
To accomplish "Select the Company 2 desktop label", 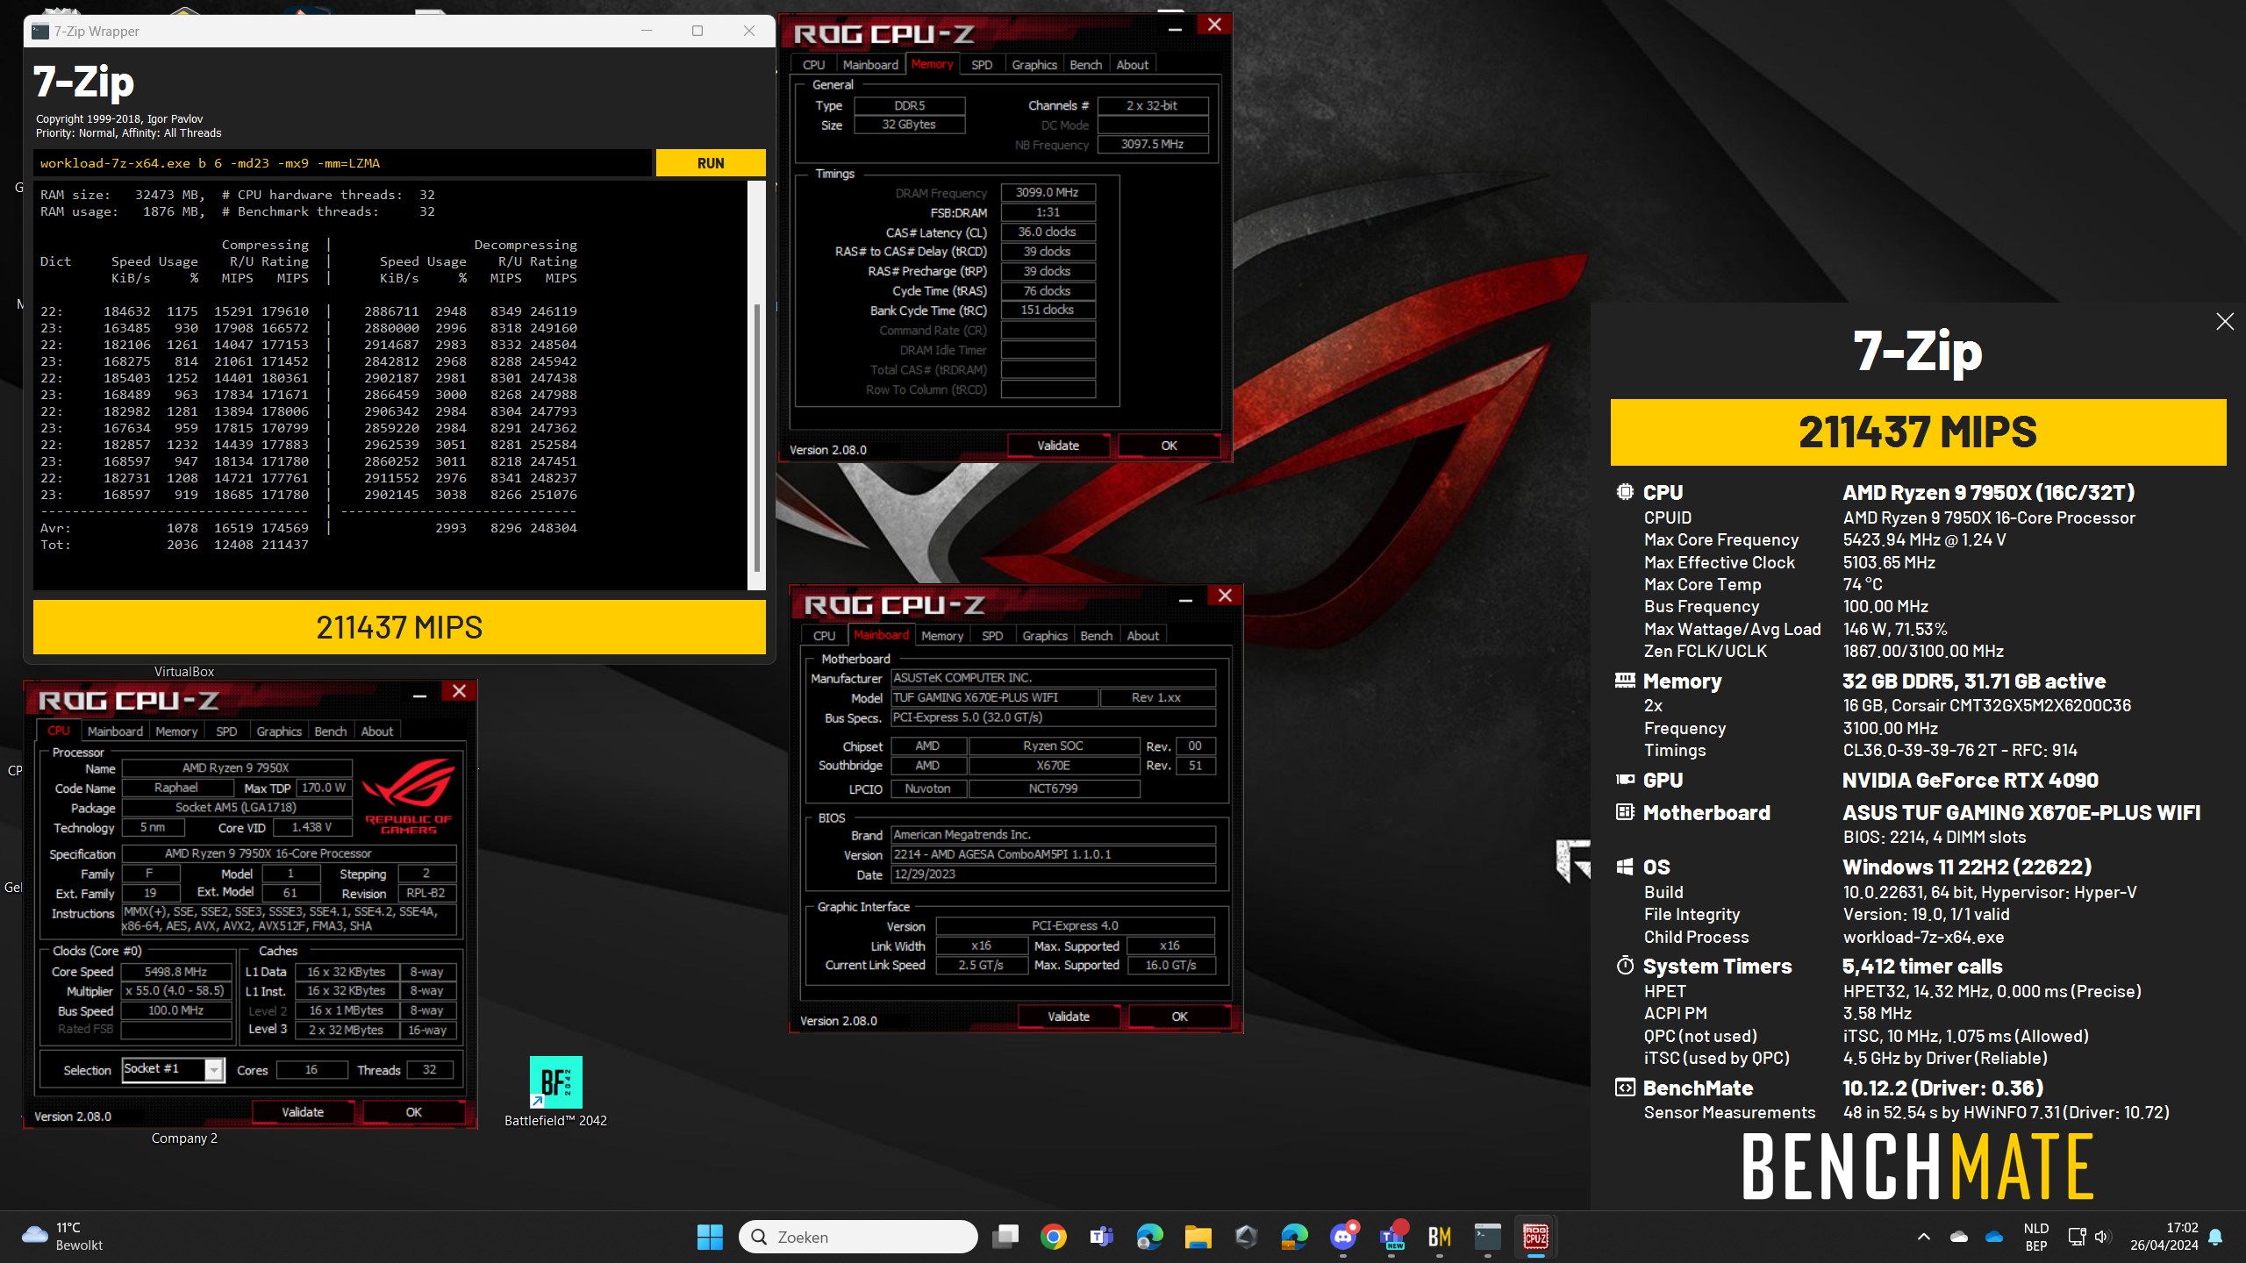I will click(184, 1138).
